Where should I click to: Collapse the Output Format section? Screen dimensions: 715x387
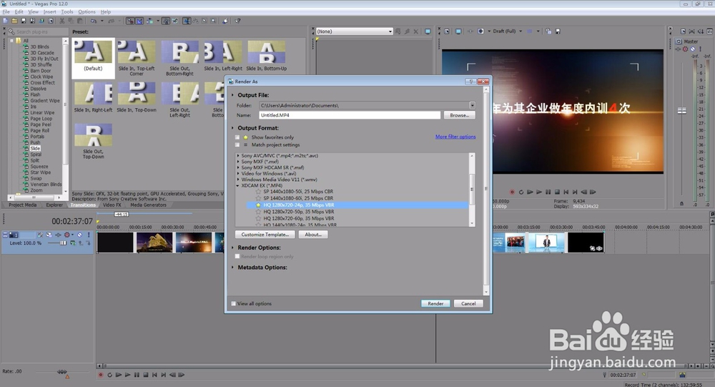(232, 128)
